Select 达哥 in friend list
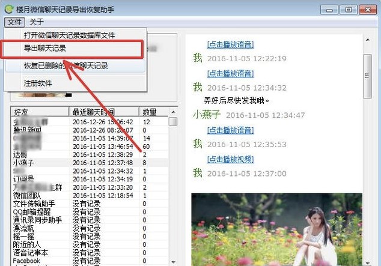 click(x=20, y=154)
